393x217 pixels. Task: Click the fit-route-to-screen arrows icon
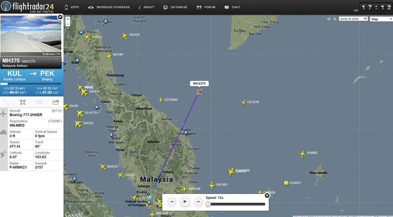23,102
